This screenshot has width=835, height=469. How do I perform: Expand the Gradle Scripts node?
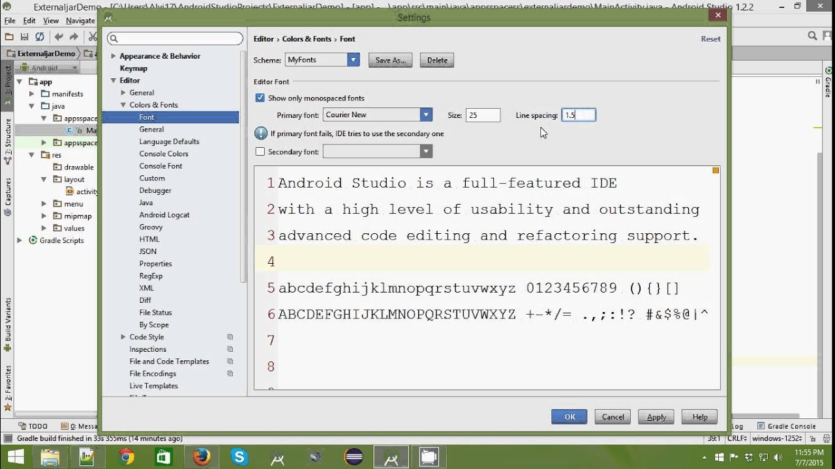tap(20, 240)
